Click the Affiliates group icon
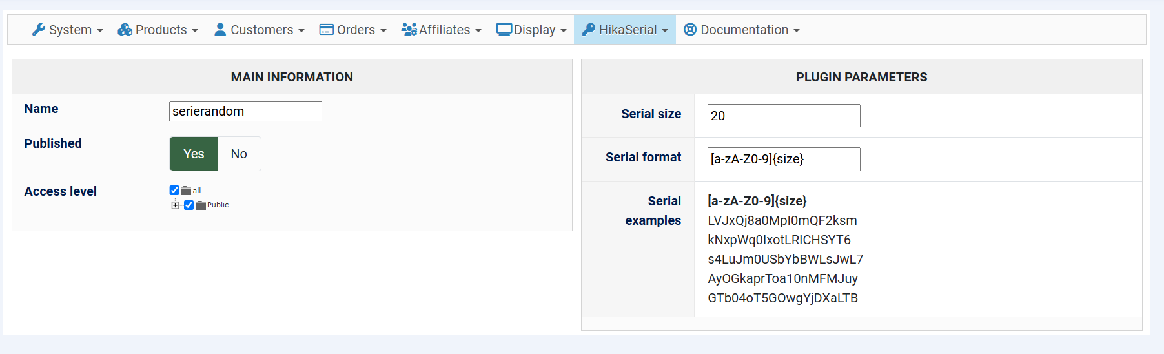The width and height of the screenshot is (1164, 354). 409,30
